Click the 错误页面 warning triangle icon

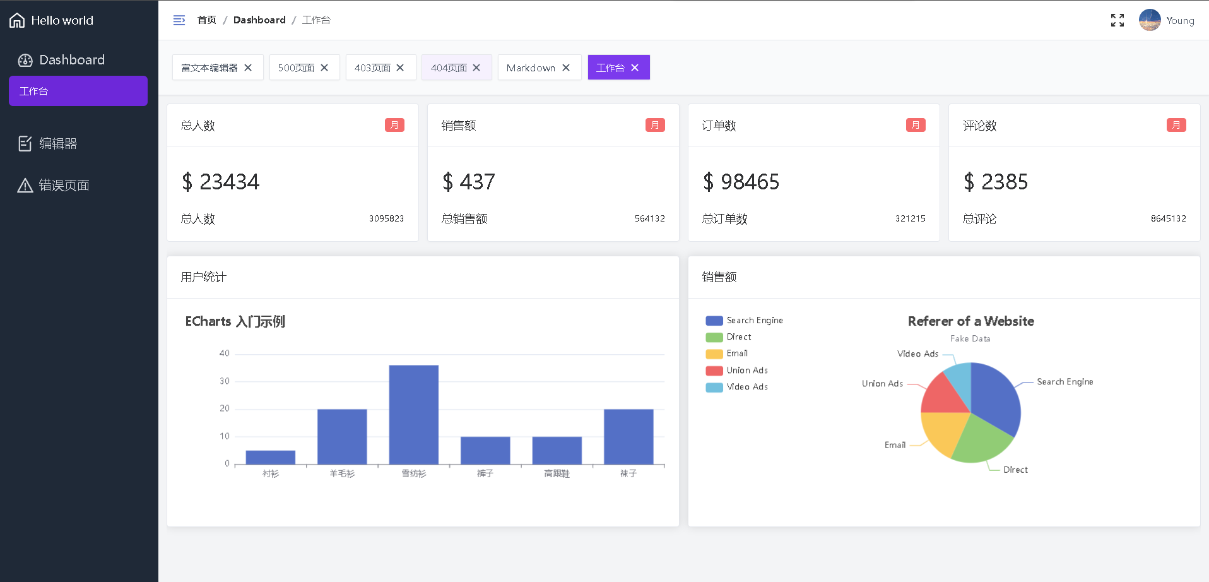(25, 185)
